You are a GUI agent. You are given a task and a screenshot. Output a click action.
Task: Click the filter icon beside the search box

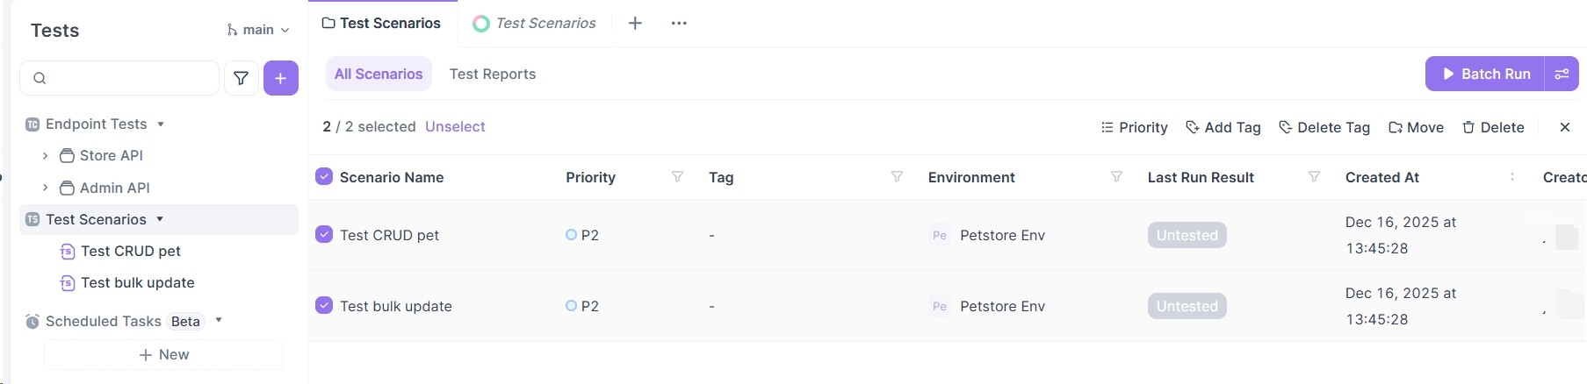tap(241, 78)
